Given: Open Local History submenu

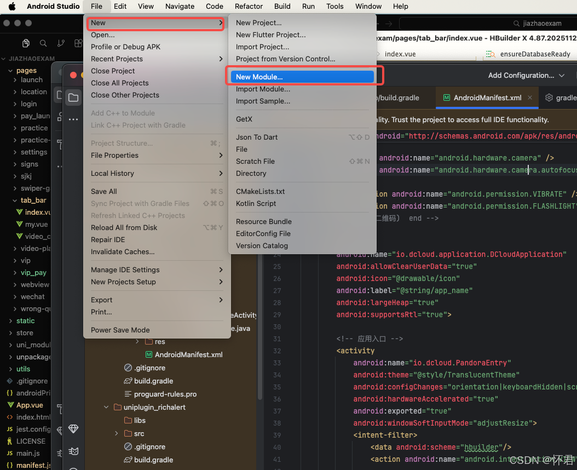Looking at the screenshot, I should tap(157, 174).
